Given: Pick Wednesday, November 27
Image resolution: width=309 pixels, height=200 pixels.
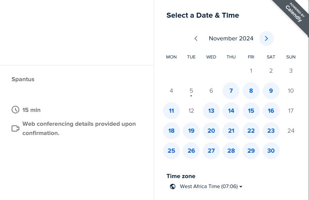Looking at the screenshot, I should pyautogui.click(x=211, y=151).
